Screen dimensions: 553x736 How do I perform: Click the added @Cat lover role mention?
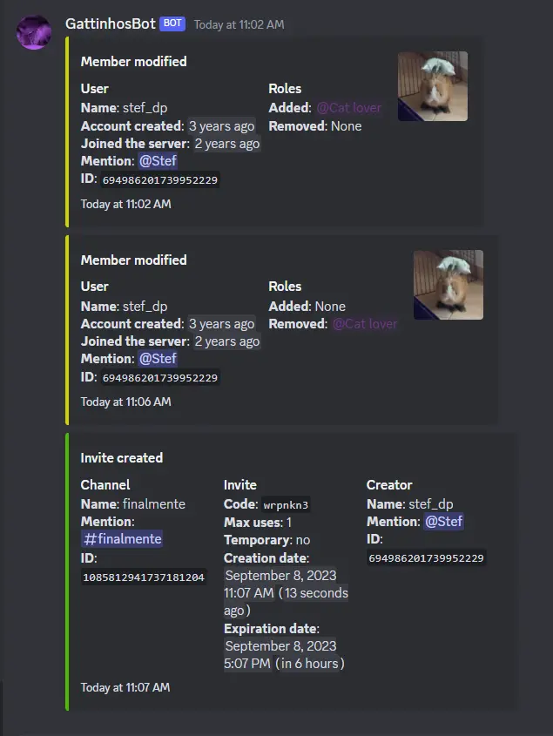pos(348,108)
